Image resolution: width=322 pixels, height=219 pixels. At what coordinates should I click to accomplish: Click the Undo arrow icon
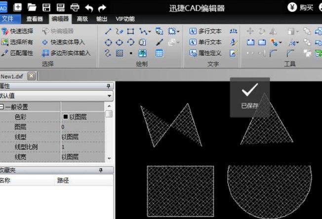click(x=89, y=7)
